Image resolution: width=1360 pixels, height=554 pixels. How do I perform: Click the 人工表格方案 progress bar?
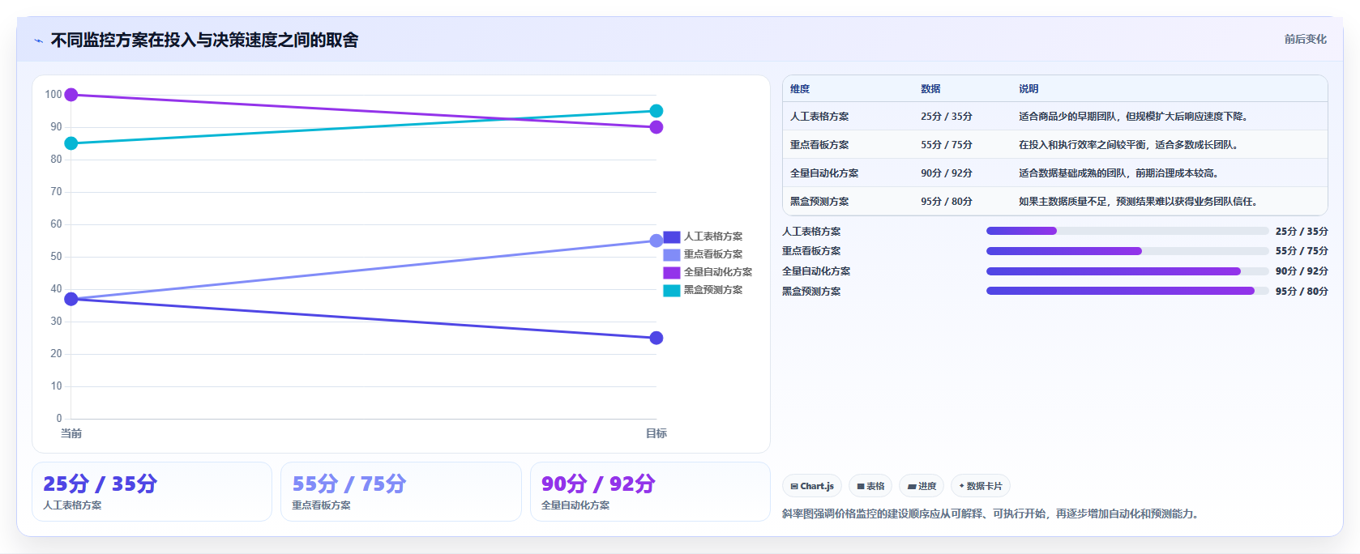pos(1127,231)
